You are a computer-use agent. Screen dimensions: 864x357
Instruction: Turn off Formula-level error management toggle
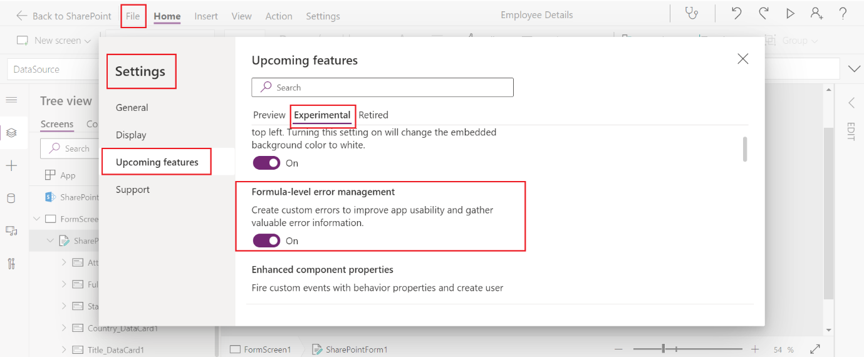266,241
